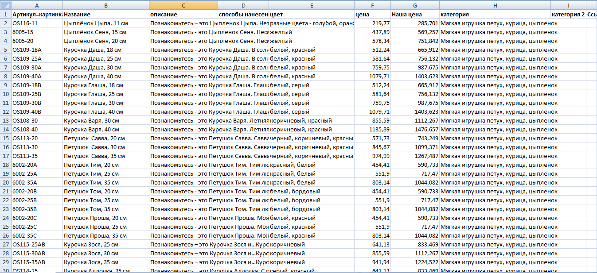The image size is (597, 273).
Task: Click article cell OS115-30AB
Action: [x=36, y=253]
